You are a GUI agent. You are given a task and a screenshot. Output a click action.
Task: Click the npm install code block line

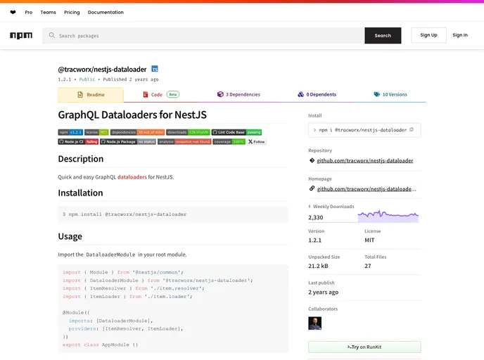(125, 214)
